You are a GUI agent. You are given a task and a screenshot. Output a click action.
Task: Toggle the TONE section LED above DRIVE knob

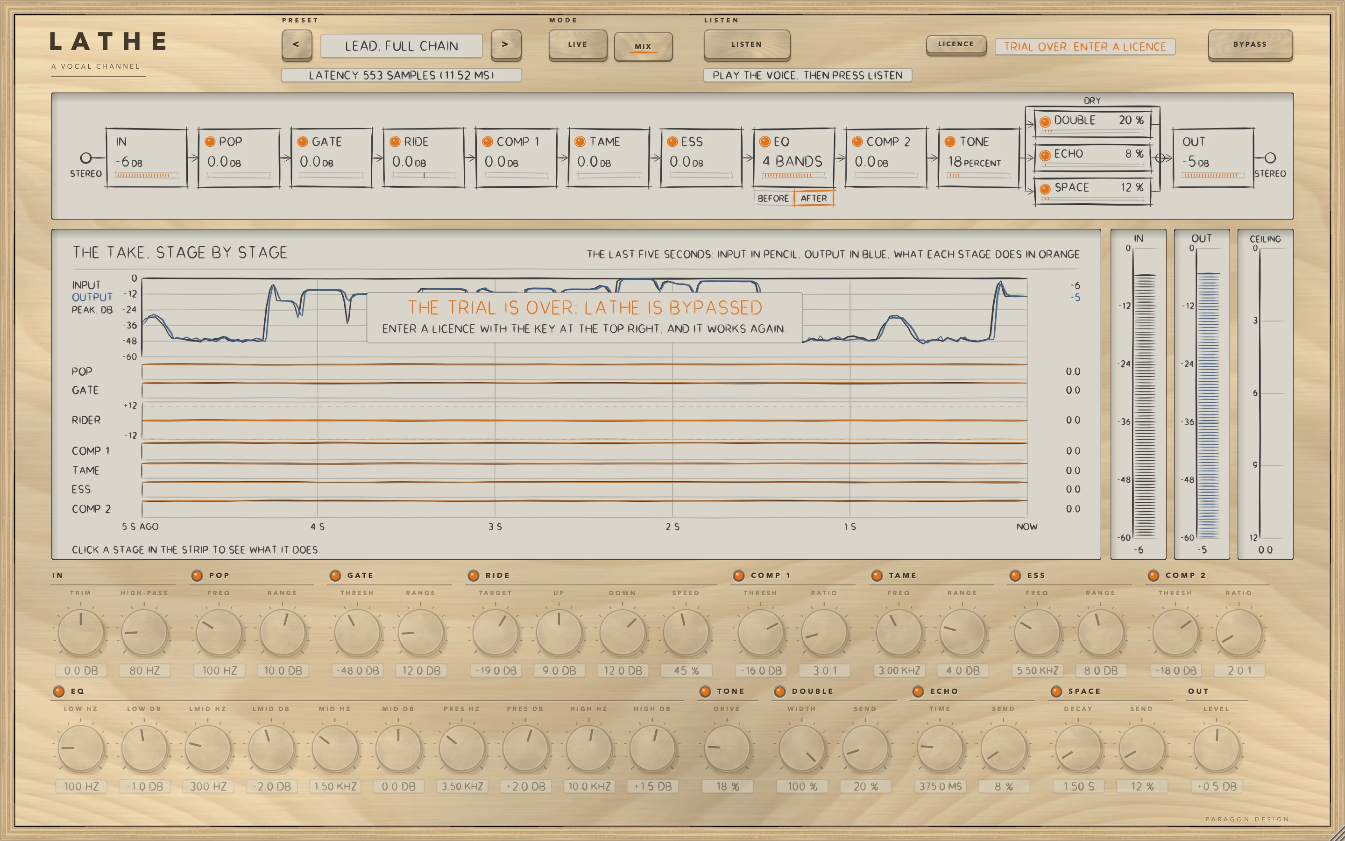[705, 691]
